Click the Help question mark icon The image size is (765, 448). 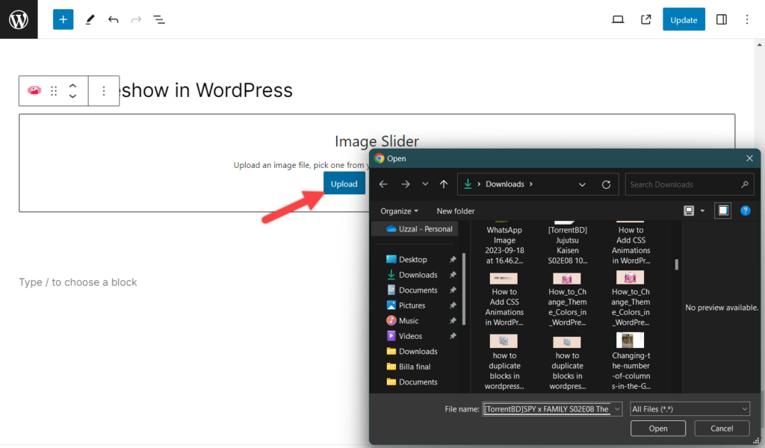click(745, 211)
